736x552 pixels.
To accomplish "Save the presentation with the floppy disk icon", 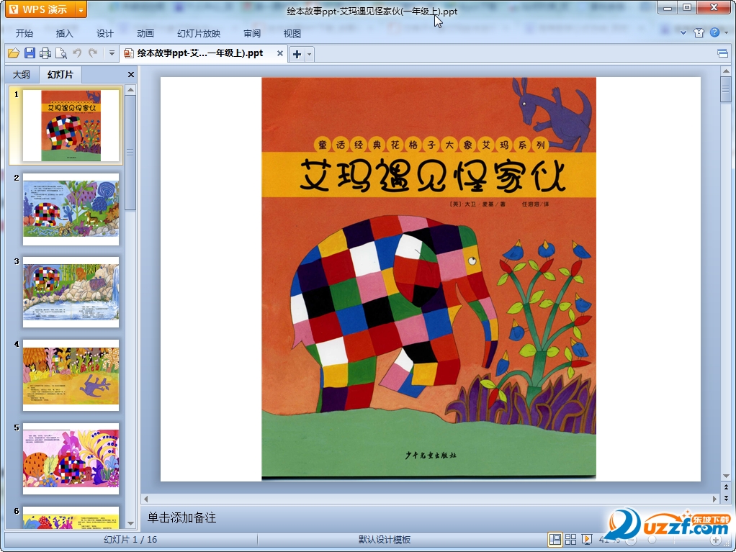I will click(x=30, y=53).
